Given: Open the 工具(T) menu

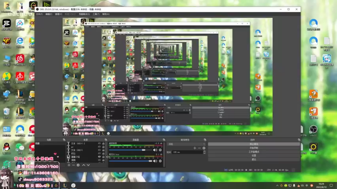Looking at the screenshot, I should tap(96, 14).
